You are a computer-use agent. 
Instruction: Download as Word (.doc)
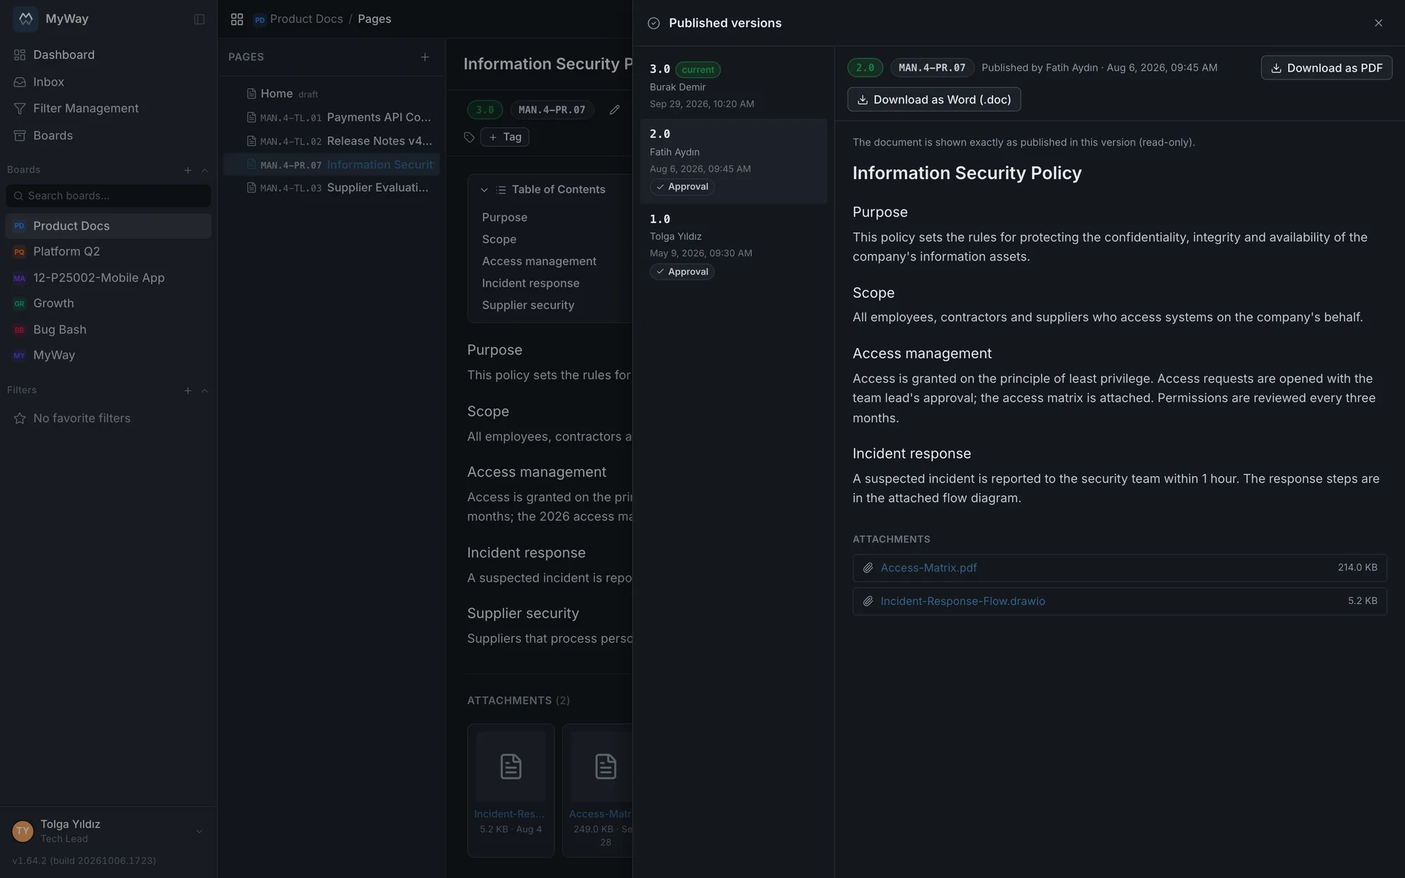(x=934, y=100)
